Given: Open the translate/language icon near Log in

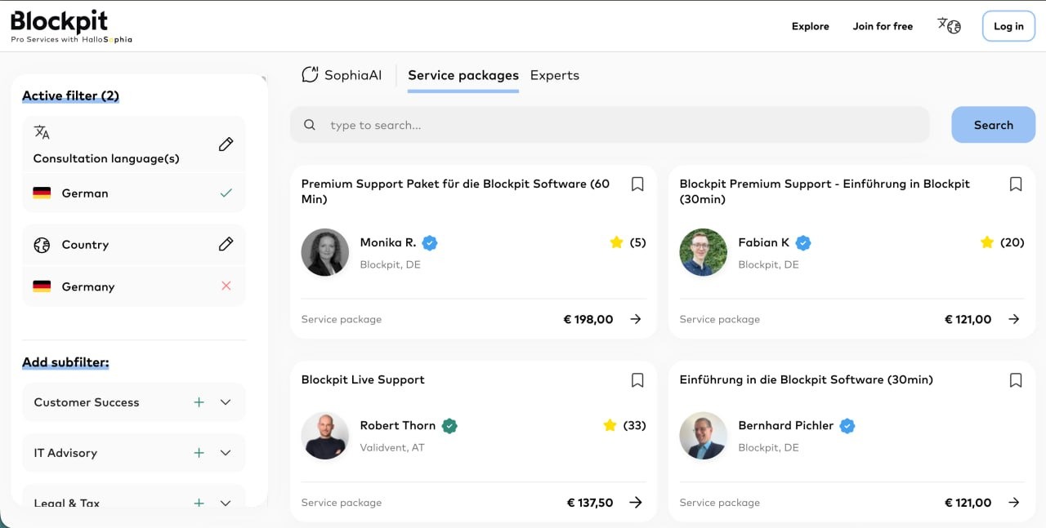Looking at the screenshot, I should pos(949,25).
